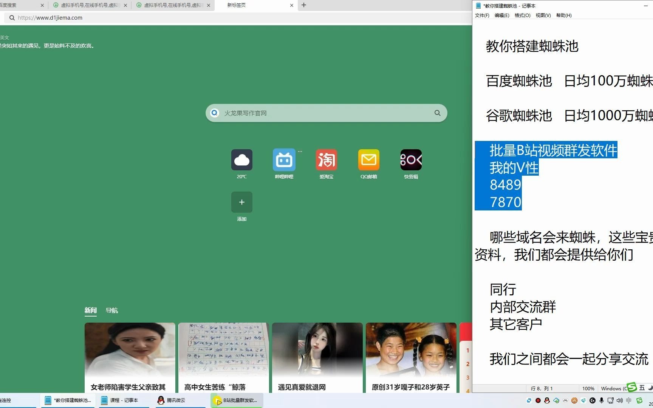Click the highlighted number 7870
653x408 pixels.
point(506,202)
